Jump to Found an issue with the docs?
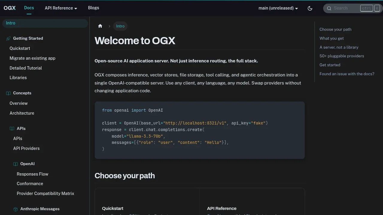Image resolution: width=383 pixels, height=215 pixels. tap(347, 74)
